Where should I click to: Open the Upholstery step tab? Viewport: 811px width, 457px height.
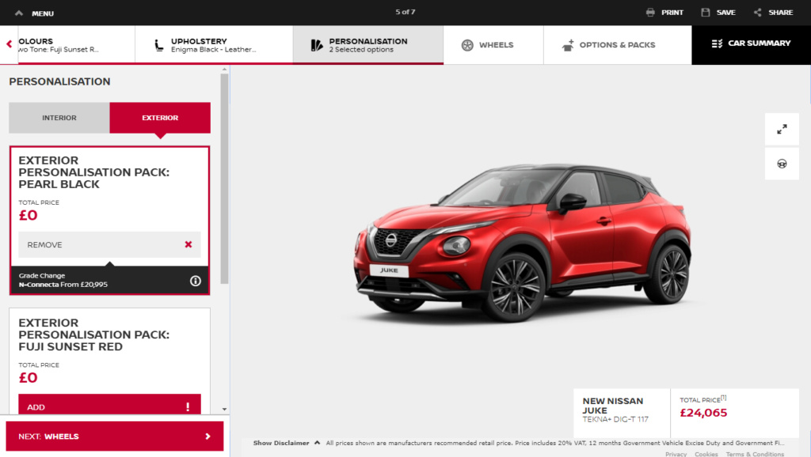[x=214, y=45]
